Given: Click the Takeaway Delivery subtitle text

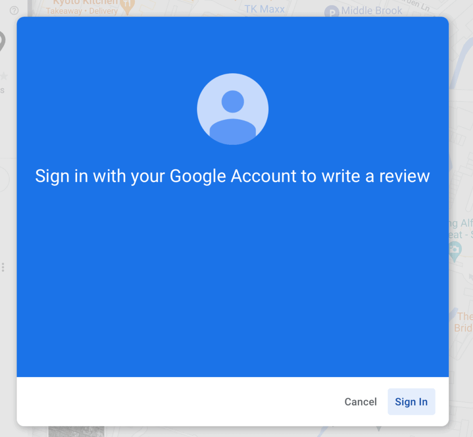Looking at the screenshot, I should [x=82, y=11].
